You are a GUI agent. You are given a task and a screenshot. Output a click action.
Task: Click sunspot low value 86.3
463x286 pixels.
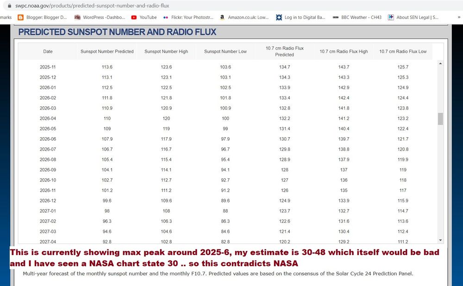[225, 221]
